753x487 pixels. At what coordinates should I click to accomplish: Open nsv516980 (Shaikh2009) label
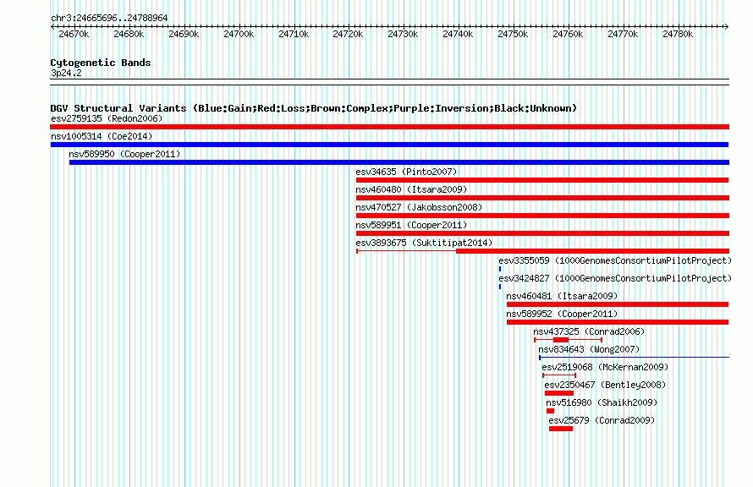coord(602,402)
